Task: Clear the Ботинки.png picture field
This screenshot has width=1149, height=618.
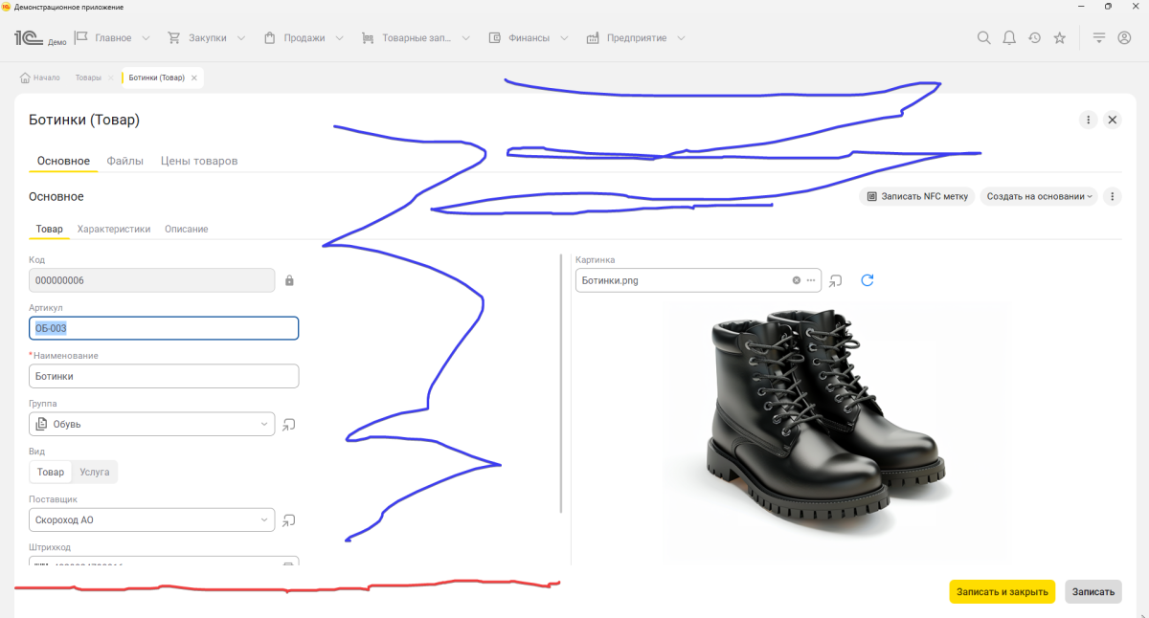Action: [x=796, y=280]
